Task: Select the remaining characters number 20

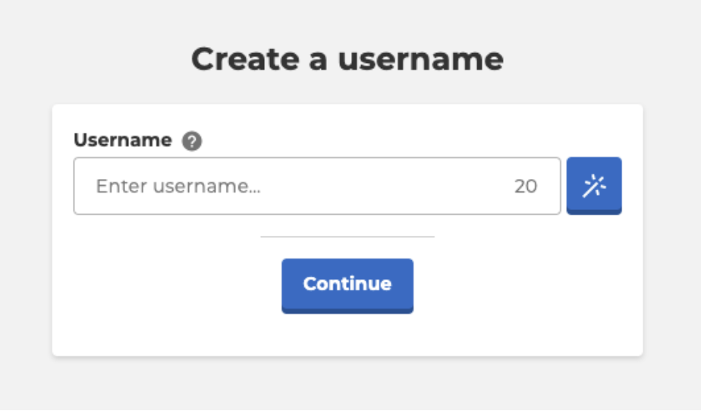Action: point(526,187)
